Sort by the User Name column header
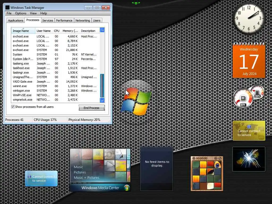272x204 pixels. pos(44,31)
